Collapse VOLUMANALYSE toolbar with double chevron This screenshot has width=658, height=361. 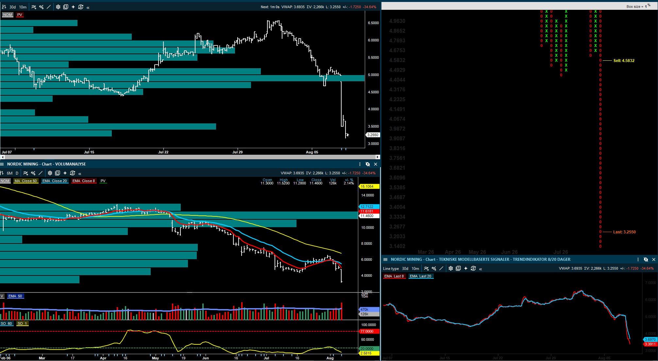[80, 173]
